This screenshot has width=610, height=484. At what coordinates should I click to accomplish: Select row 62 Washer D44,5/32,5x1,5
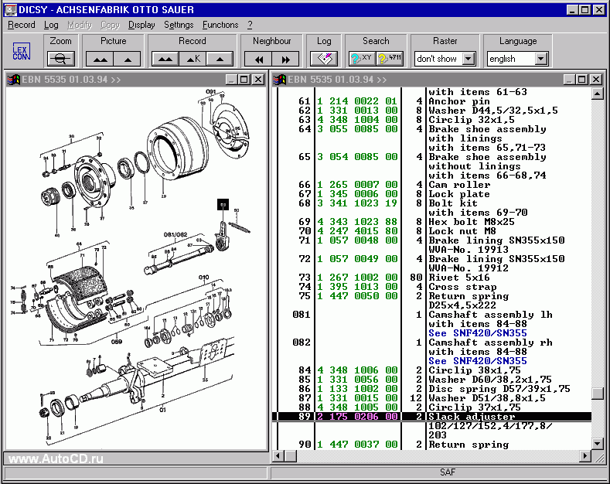coord(432,111)
